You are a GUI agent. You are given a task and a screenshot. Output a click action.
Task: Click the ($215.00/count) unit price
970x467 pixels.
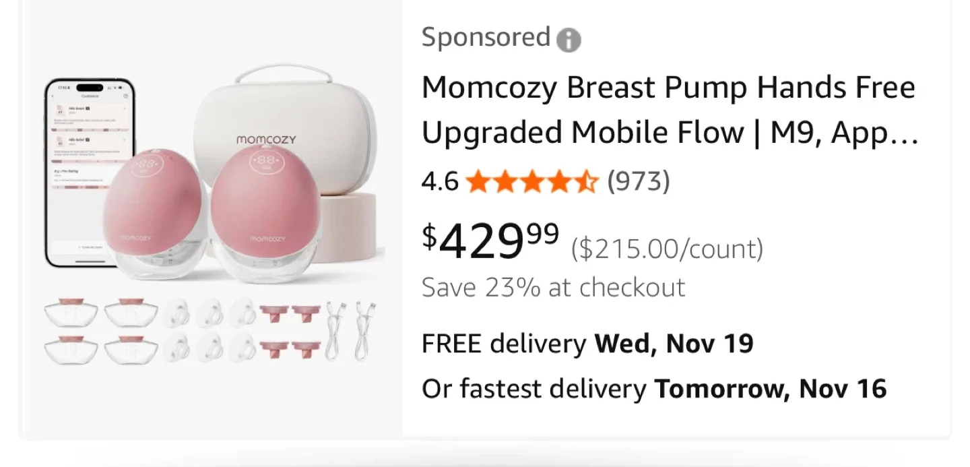coord(667,248)
